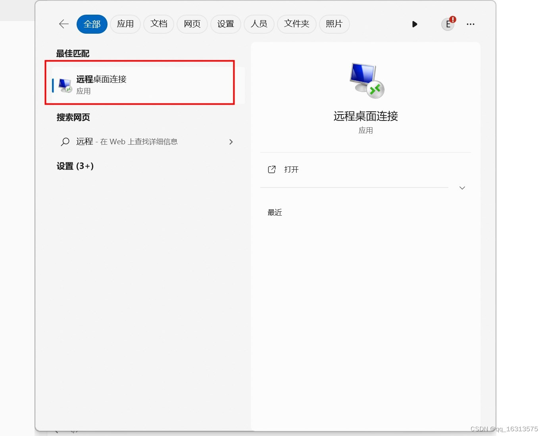Select the 人员 filter tab
The height and width of the screenshot is (436, 544).
[x=259, y=24]
